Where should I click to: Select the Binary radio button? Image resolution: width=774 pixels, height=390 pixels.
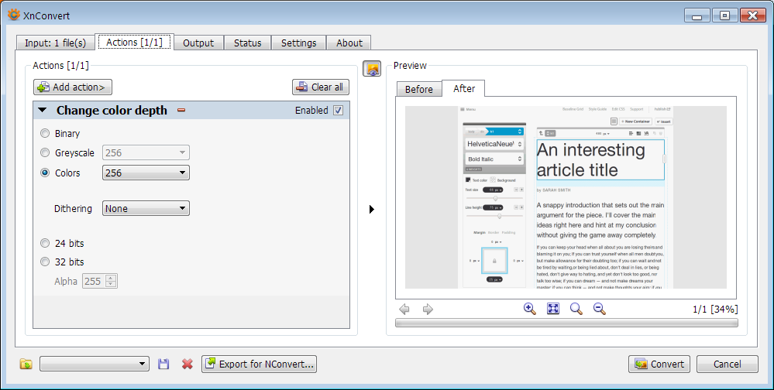click(45, 133)
